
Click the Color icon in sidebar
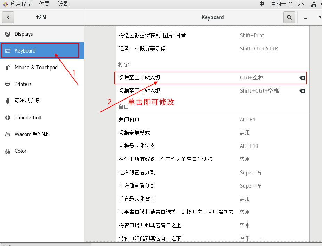coord(8,151)
